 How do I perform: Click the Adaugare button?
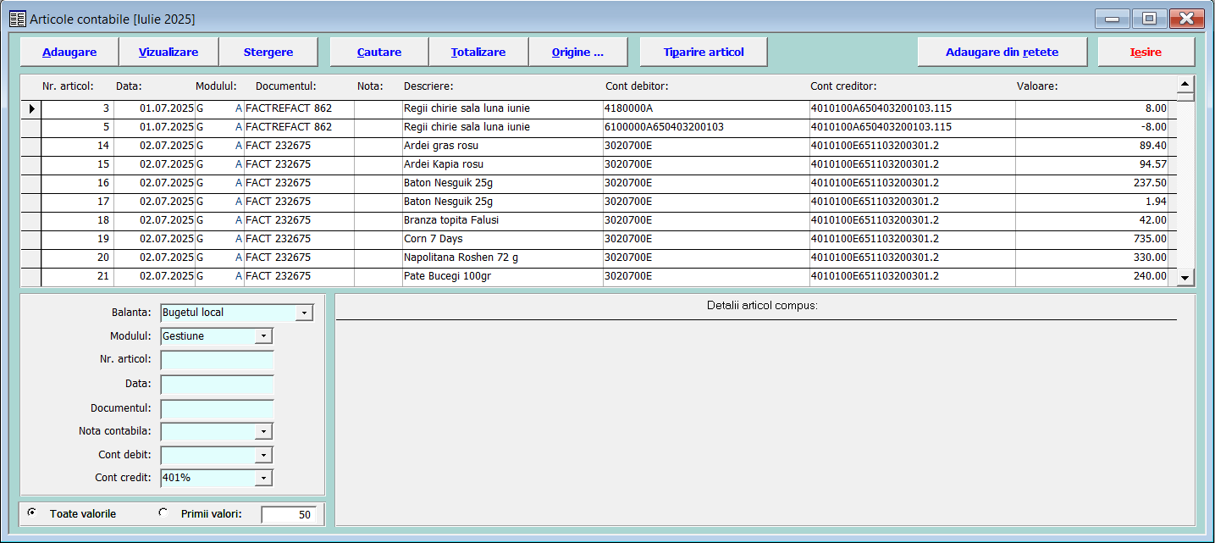(x=69, y=52)
